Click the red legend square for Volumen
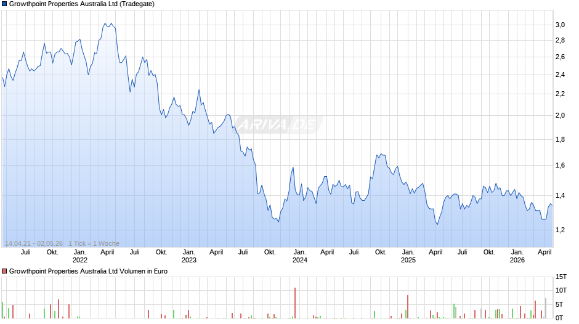The width and height of the screenshot is (579, 324). tap(4, 271)
